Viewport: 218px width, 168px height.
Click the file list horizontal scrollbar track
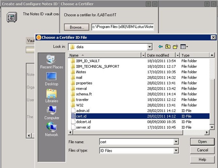194,132
